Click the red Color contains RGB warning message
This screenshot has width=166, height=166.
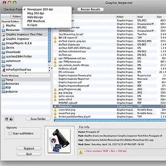coord(105,151)
